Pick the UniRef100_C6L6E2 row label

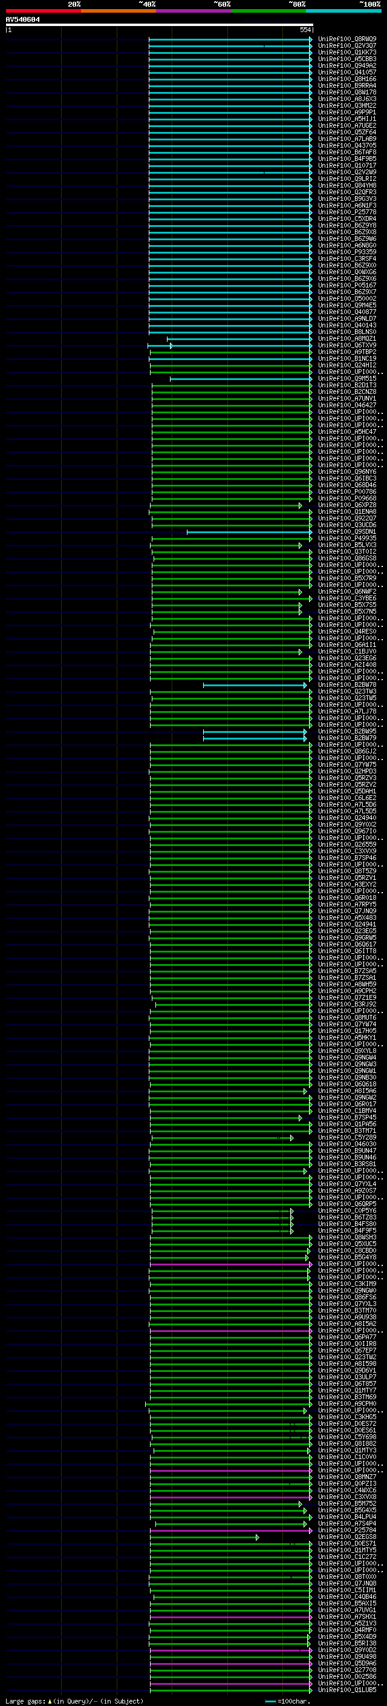347,798
